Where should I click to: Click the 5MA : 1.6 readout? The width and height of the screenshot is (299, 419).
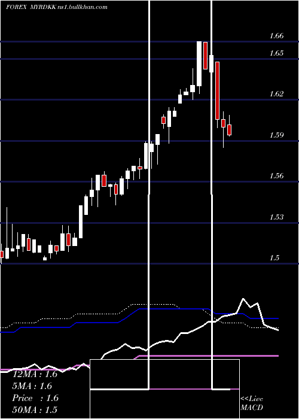point(32,386)
